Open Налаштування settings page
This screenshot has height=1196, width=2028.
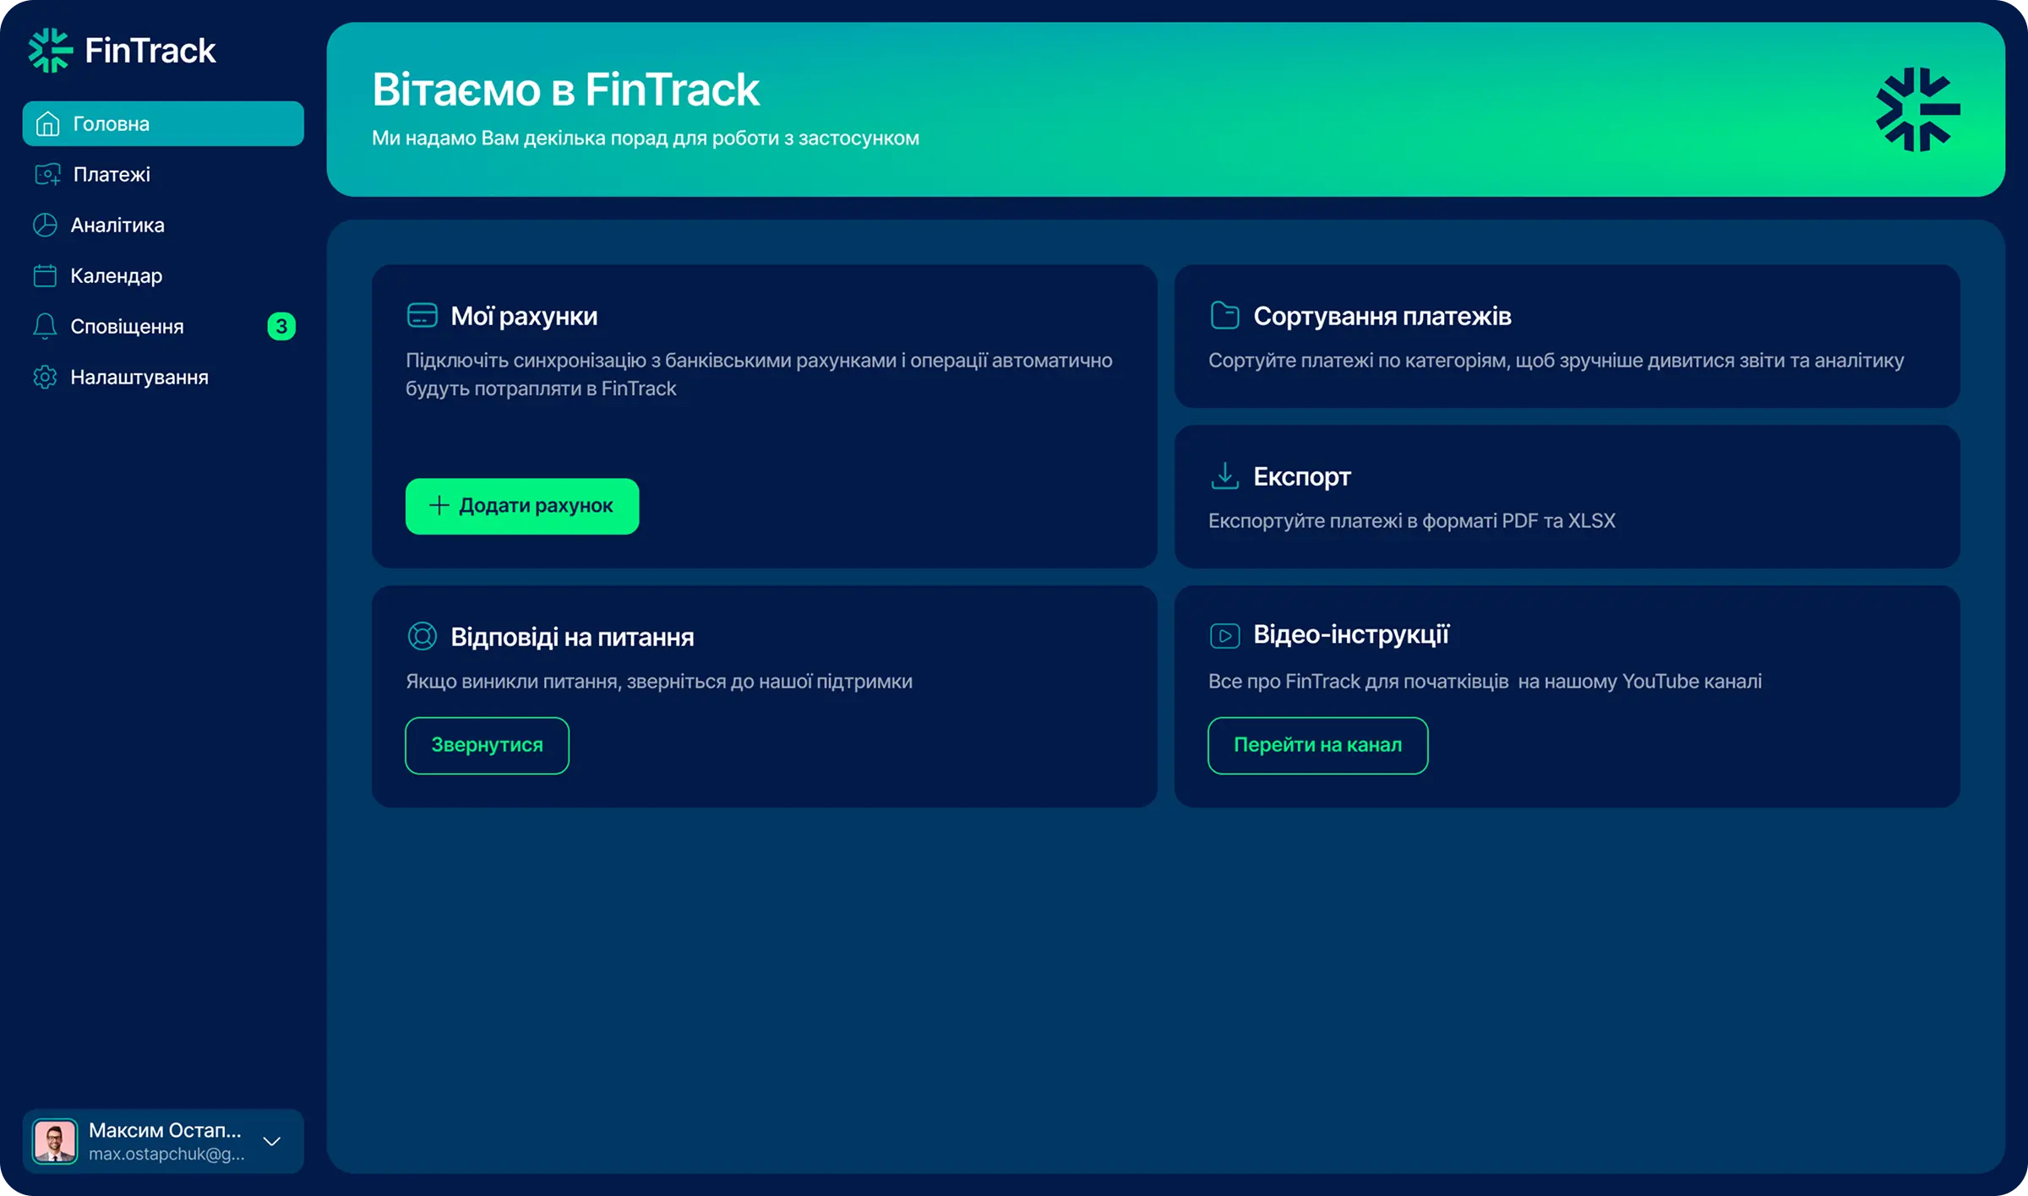pyautogui.click(x=163, y=377)
